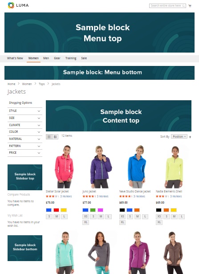Image resolution: width=199 pixels, height=274 pixels.
Task: Open the Gear navigation menu
Action: (57, 58)
